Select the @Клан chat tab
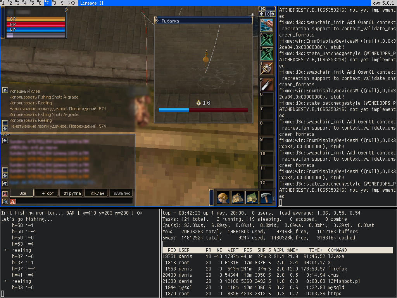 tap(96, 193)
